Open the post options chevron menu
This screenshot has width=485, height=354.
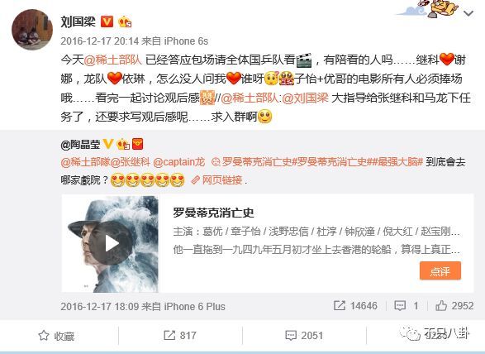[468, 13]
